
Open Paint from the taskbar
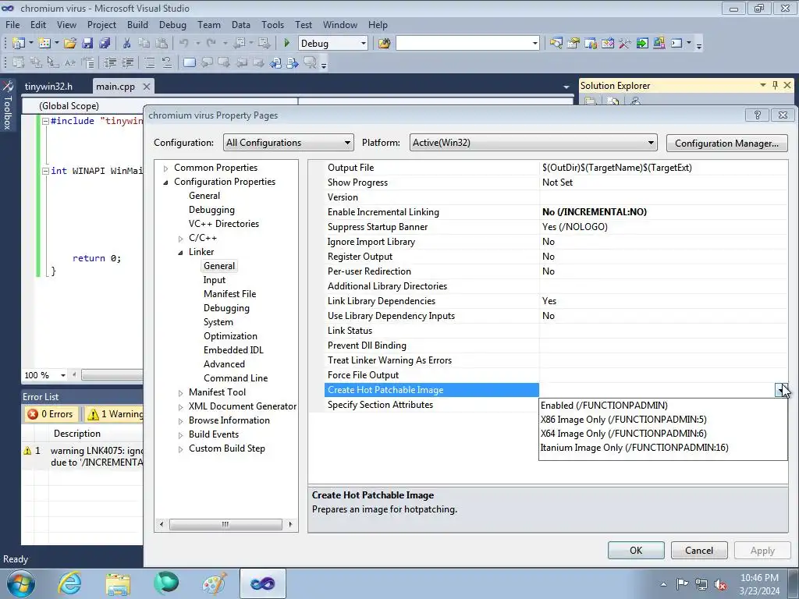point(215,583)
